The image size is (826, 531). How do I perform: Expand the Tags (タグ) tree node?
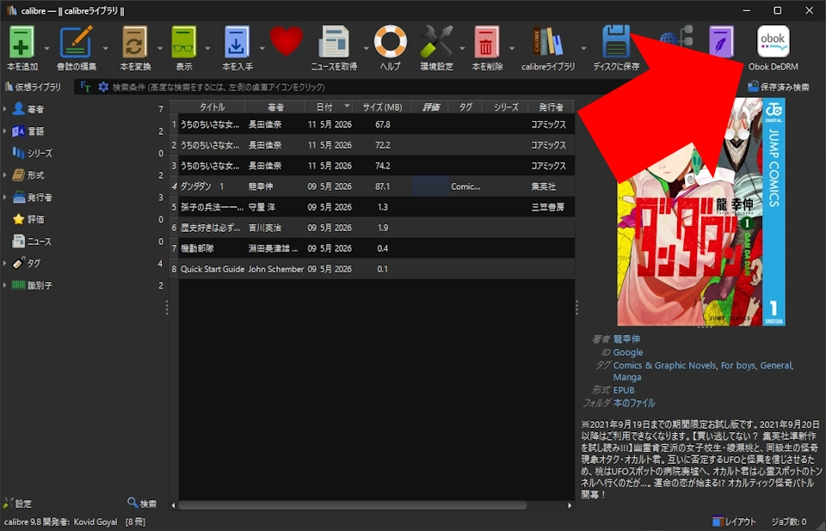5,263
